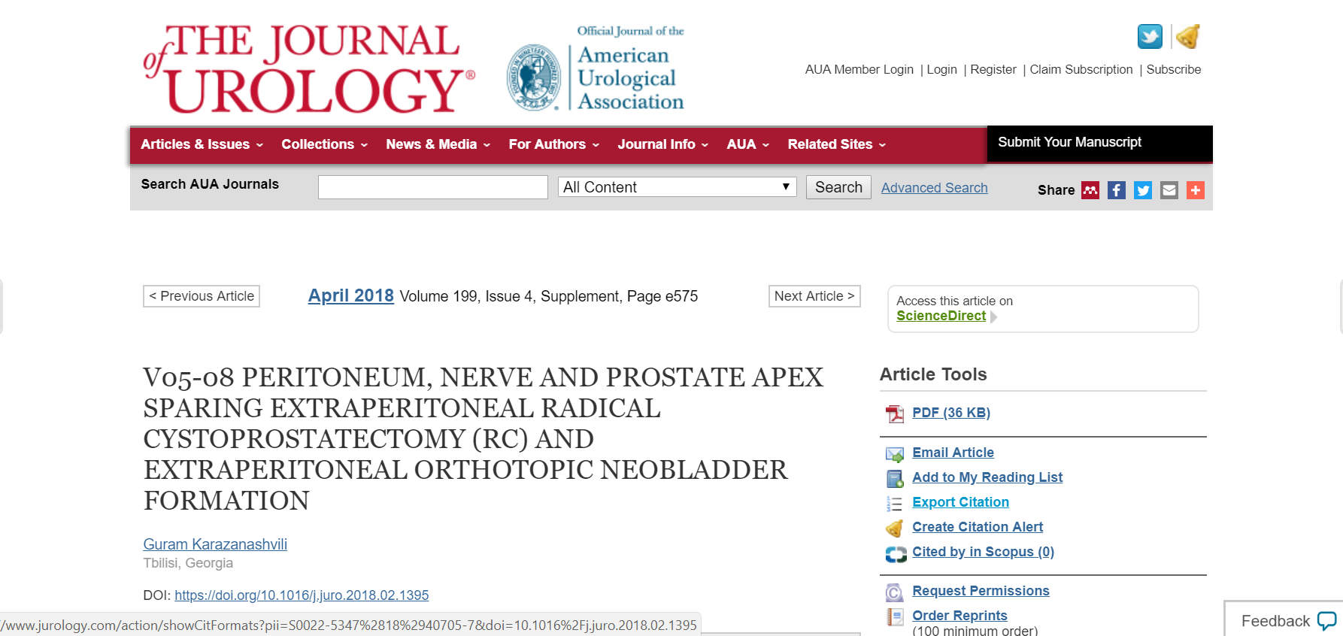
Task: Open the For Authors menu
Action: pos(553,144)
